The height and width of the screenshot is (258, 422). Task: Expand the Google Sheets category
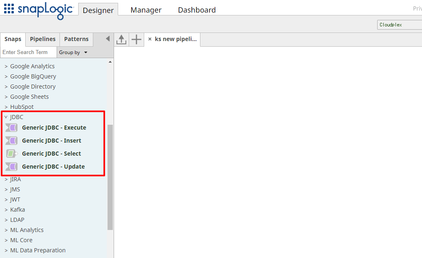click(26, 97)
